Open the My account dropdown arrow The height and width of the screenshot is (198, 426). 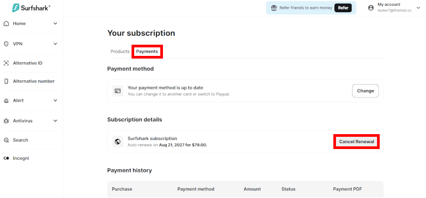419,8
